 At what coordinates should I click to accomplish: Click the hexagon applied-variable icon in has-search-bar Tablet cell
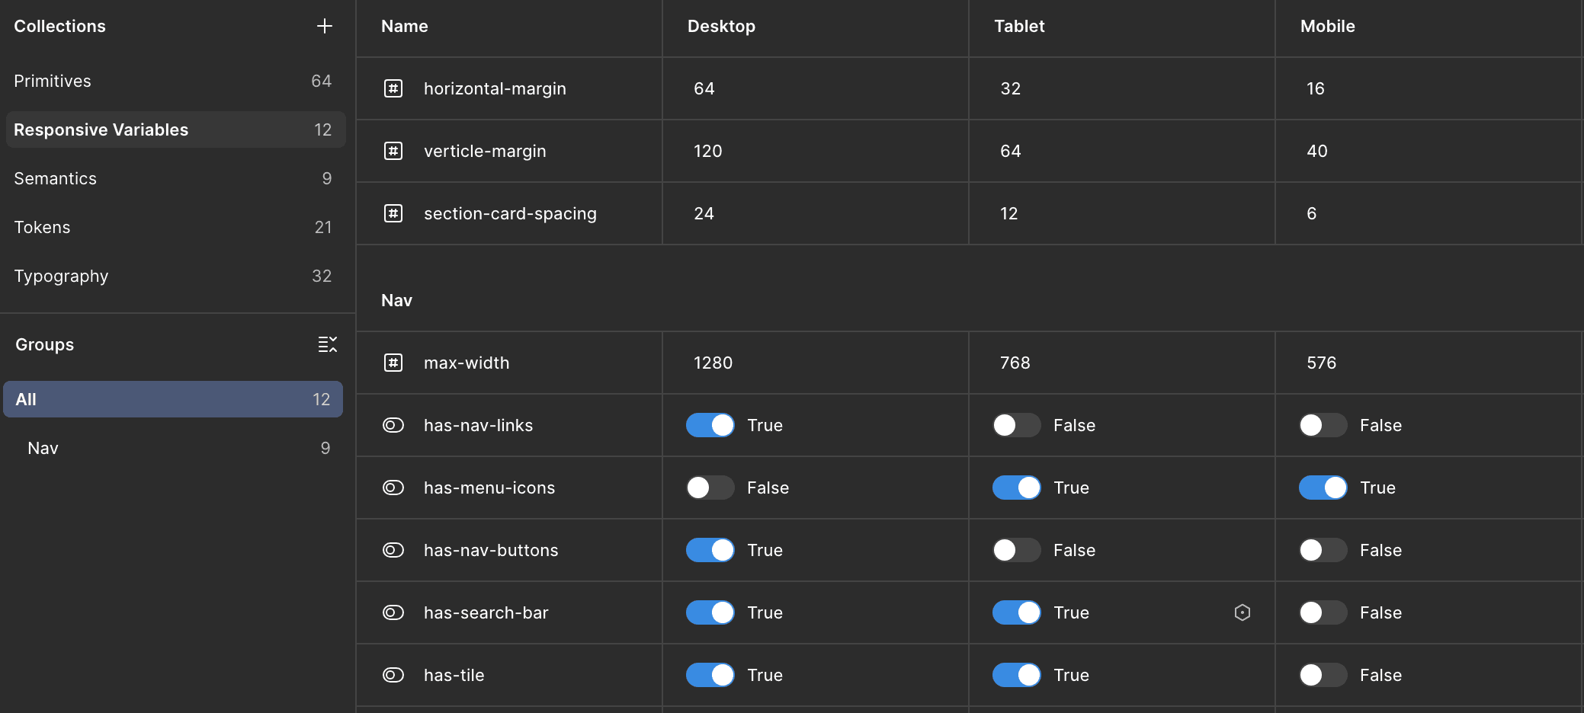(x=1243, y=612)
